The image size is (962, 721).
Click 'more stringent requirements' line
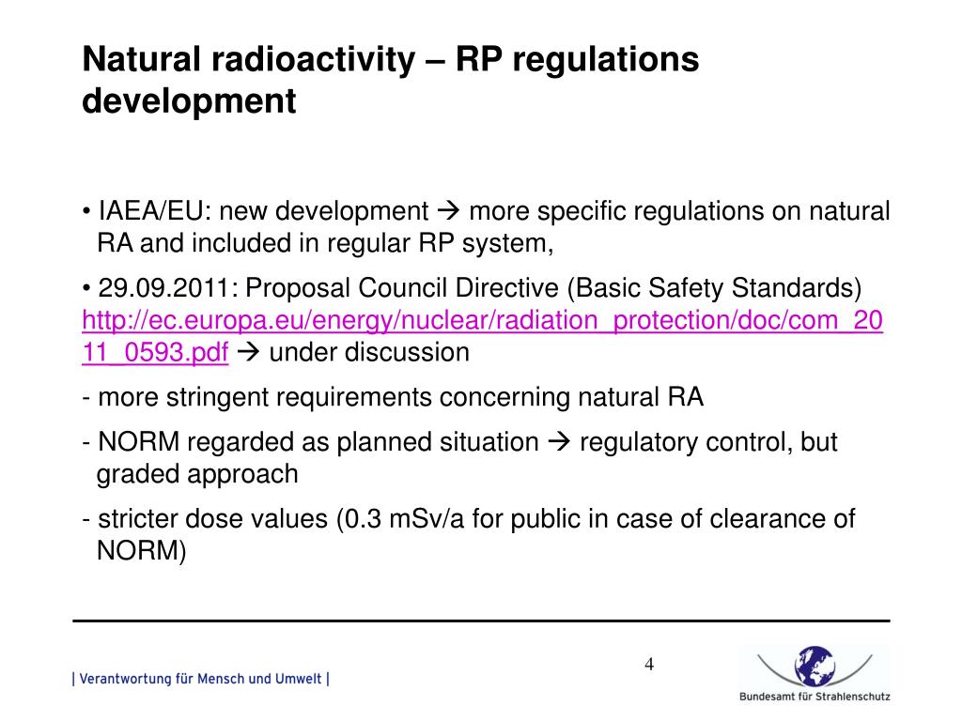point(393,397)
